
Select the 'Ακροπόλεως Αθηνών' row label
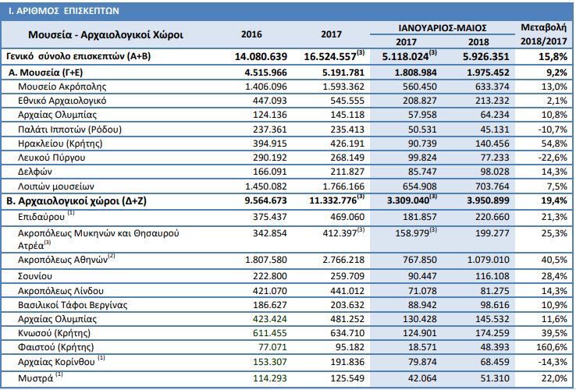pyautogui.click(x=62, y=260)
